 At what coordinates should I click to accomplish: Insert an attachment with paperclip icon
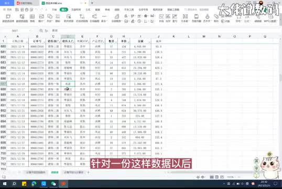[216, 18]
